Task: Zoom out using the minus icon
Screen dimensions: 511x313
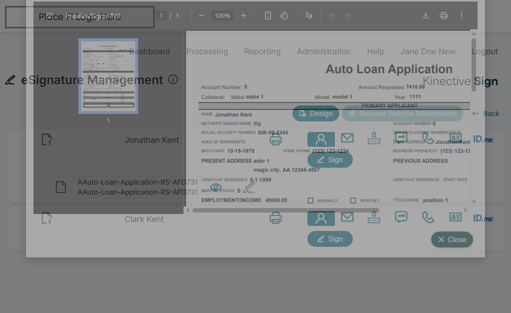Action: click(202, 15)
